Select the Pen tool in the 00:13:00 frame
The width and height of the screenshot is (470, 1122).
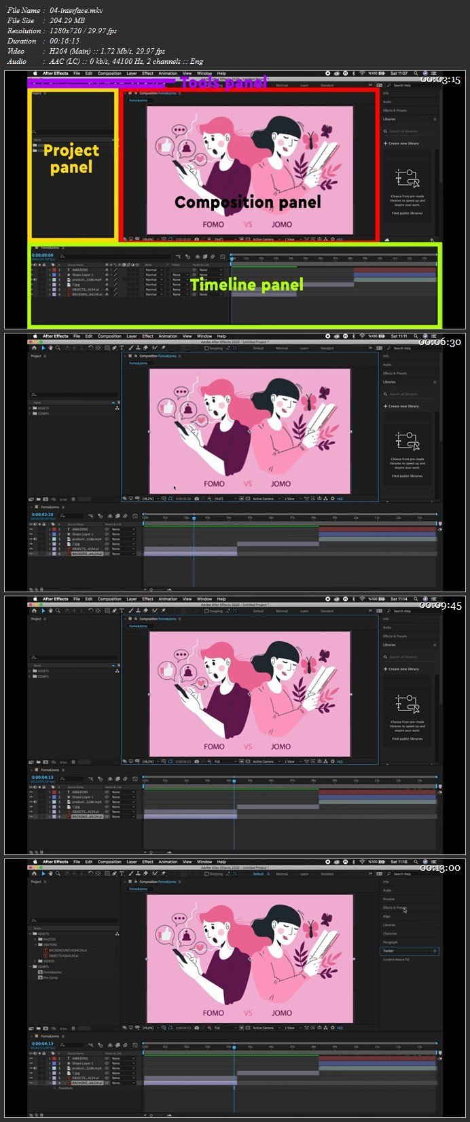(x=114, y=873)
